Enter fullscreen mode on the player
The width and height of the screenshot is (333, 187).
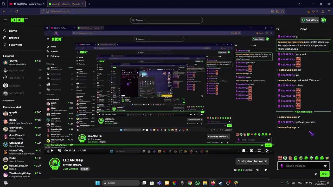point(259,150)
